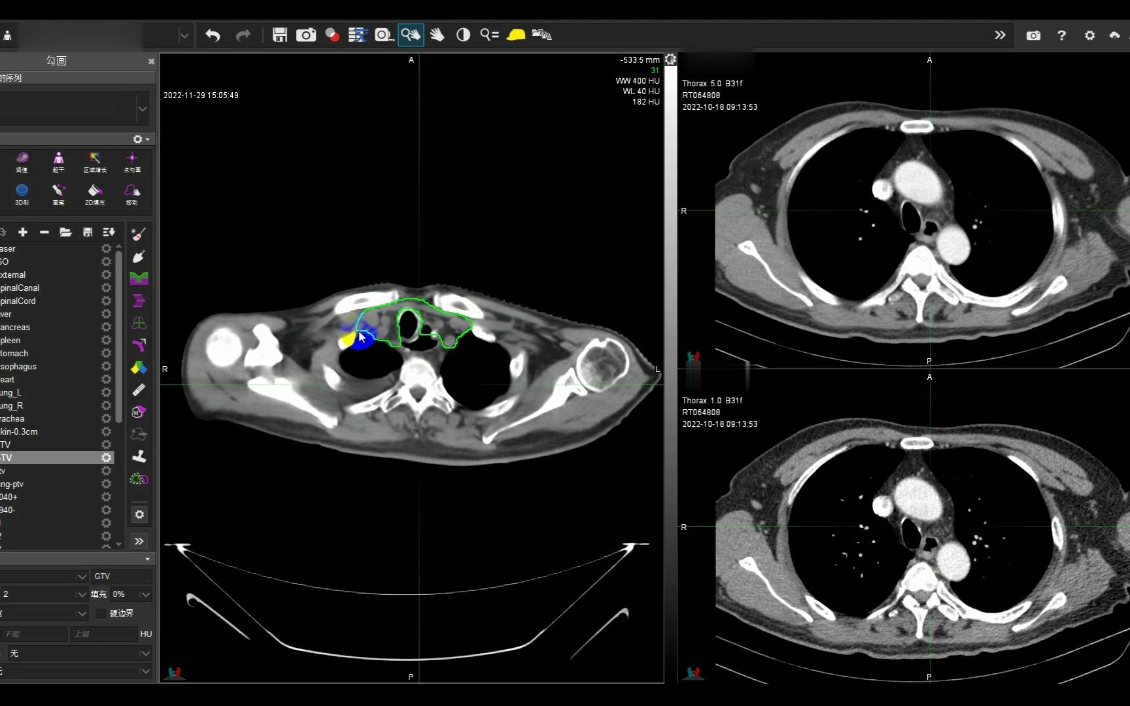Open the dropdown left of the GTV field

tap(82, 577)
